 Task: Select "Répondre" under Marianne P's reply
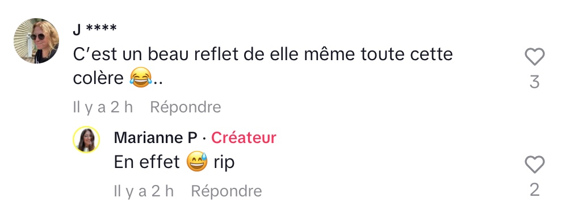(x=227, y=191)
